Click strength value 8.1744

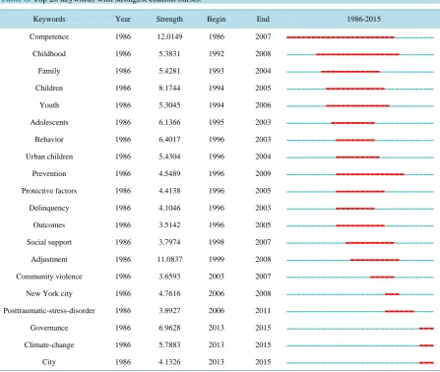tap(169, 88)
